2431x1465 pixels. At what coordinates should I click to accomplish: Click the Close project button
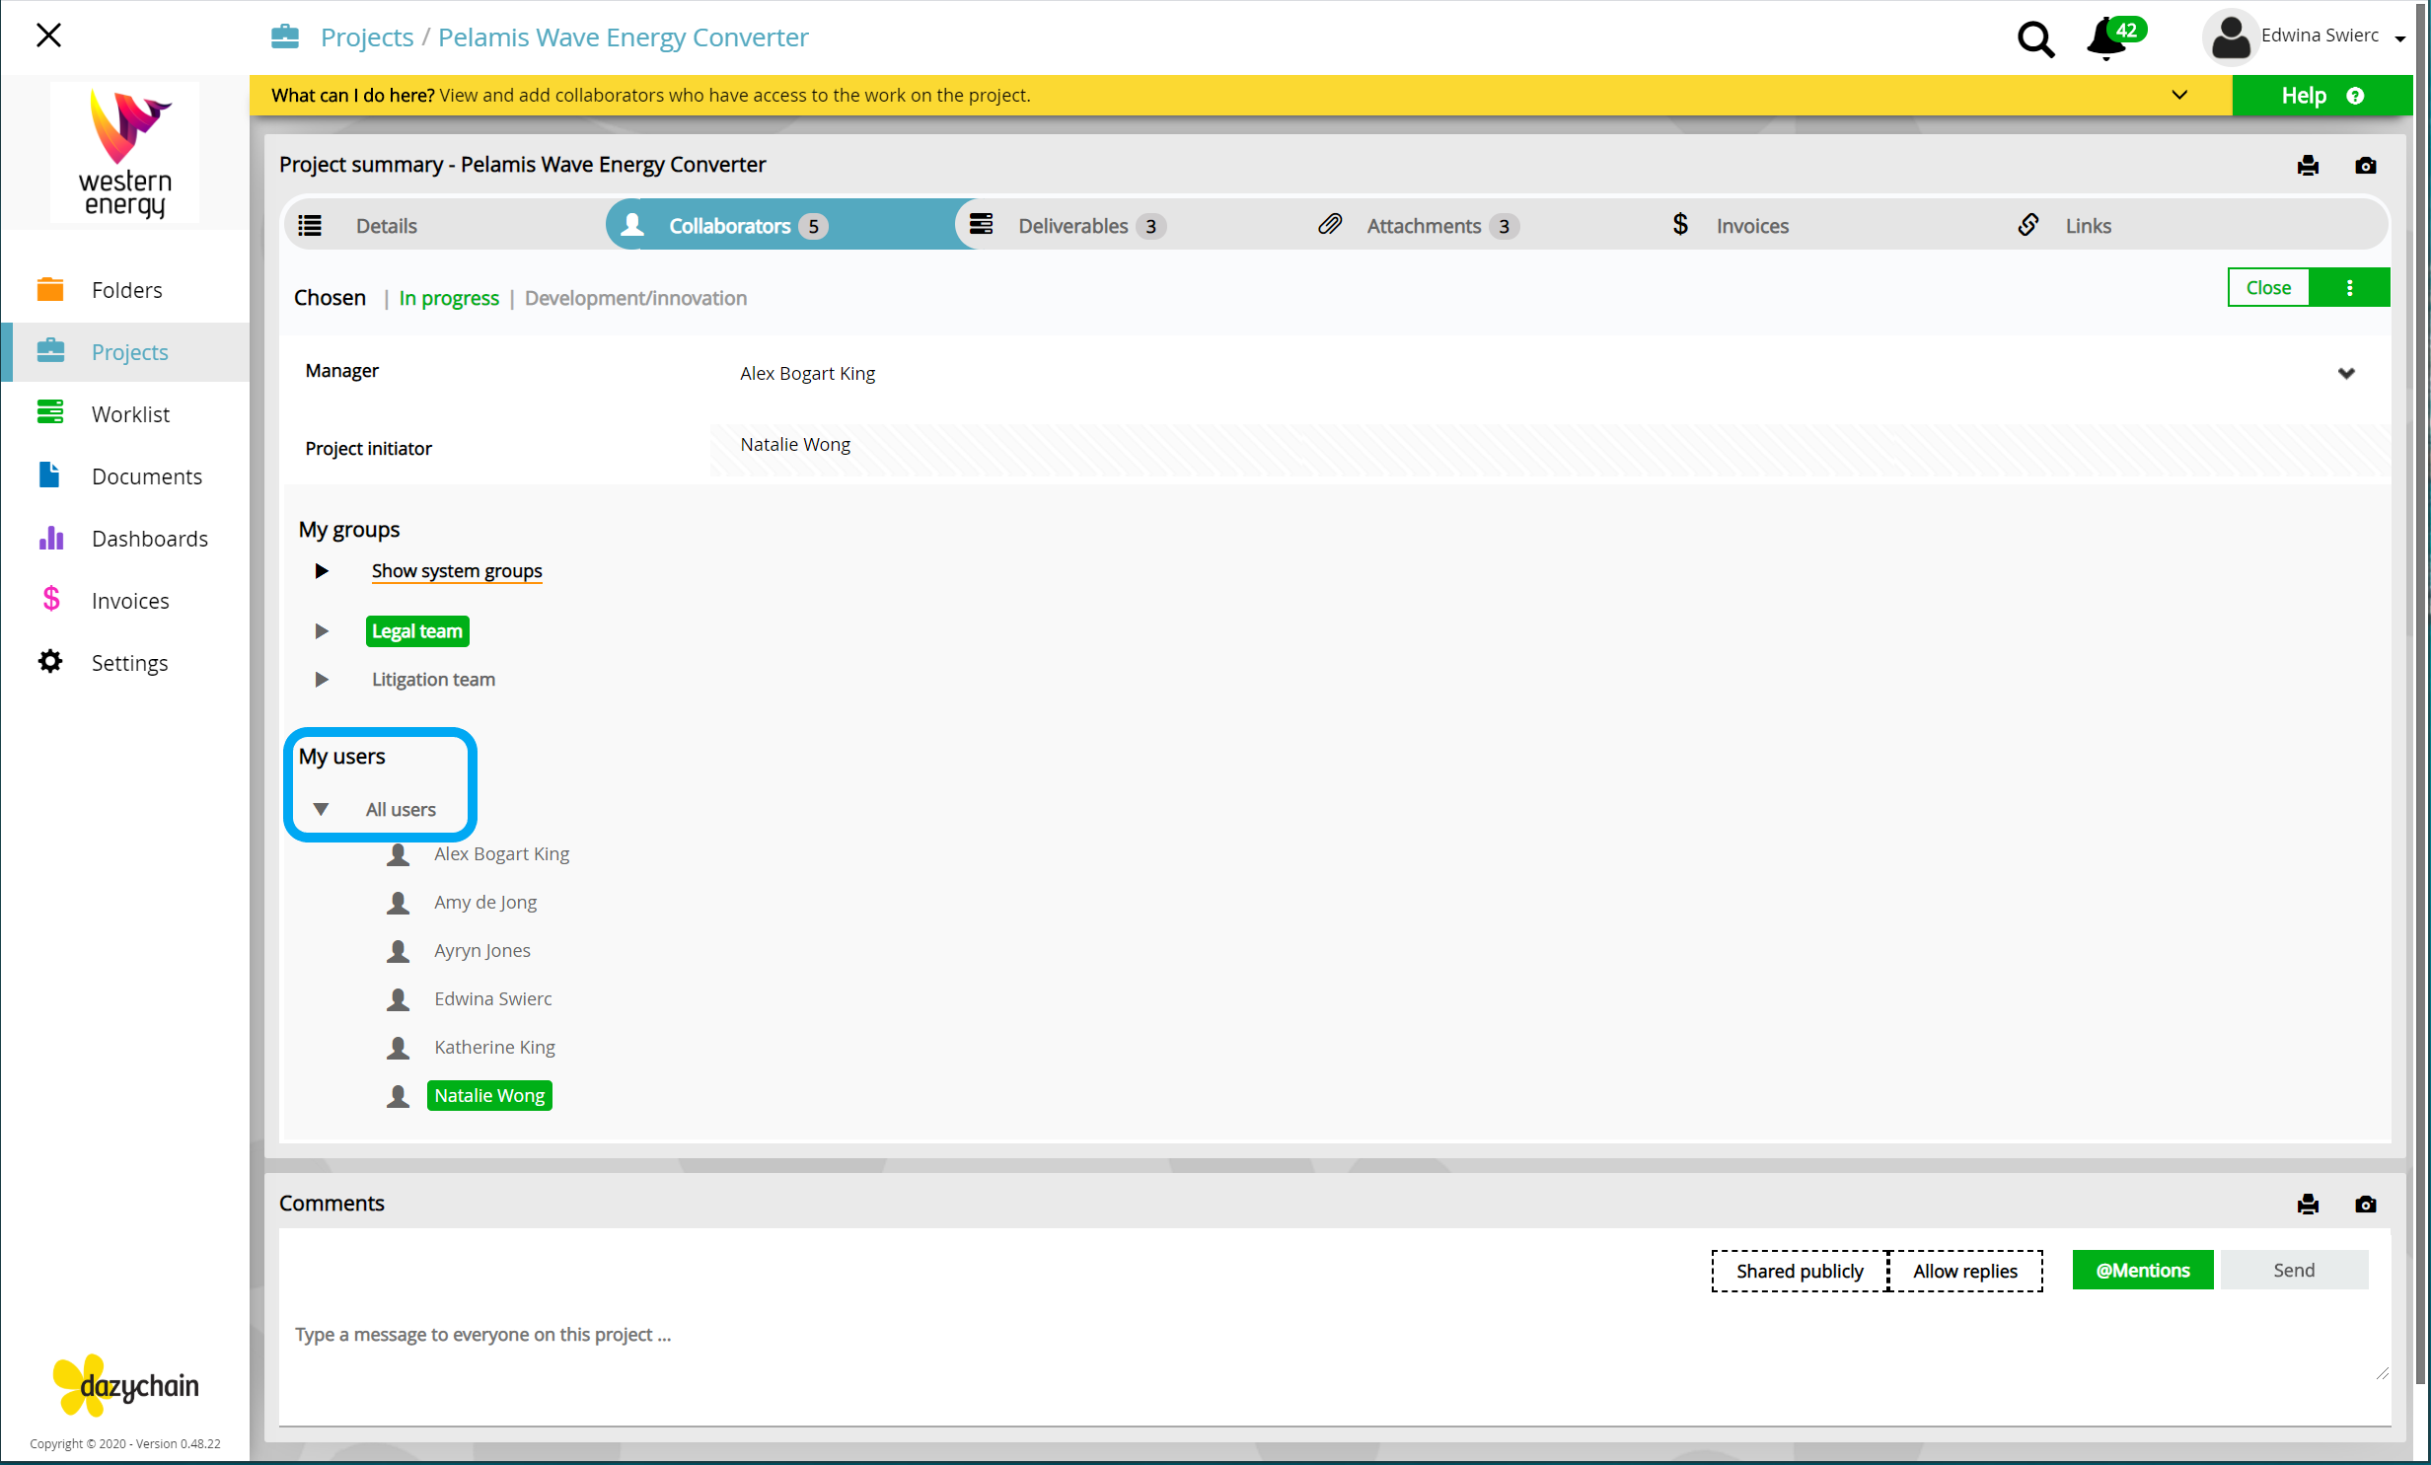pos(2267,287)
